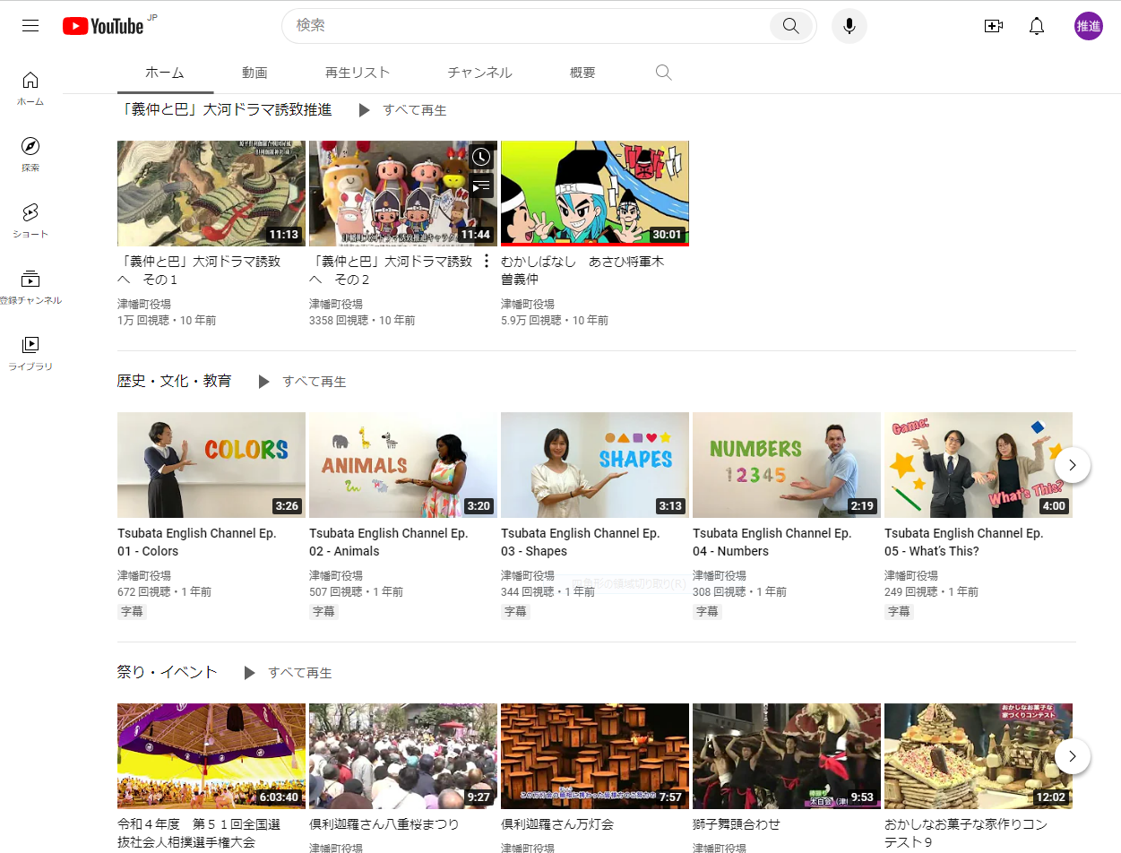Add その２ video to the queue
The width and height of the screenshot is (1121, 853).
point(481,185)
